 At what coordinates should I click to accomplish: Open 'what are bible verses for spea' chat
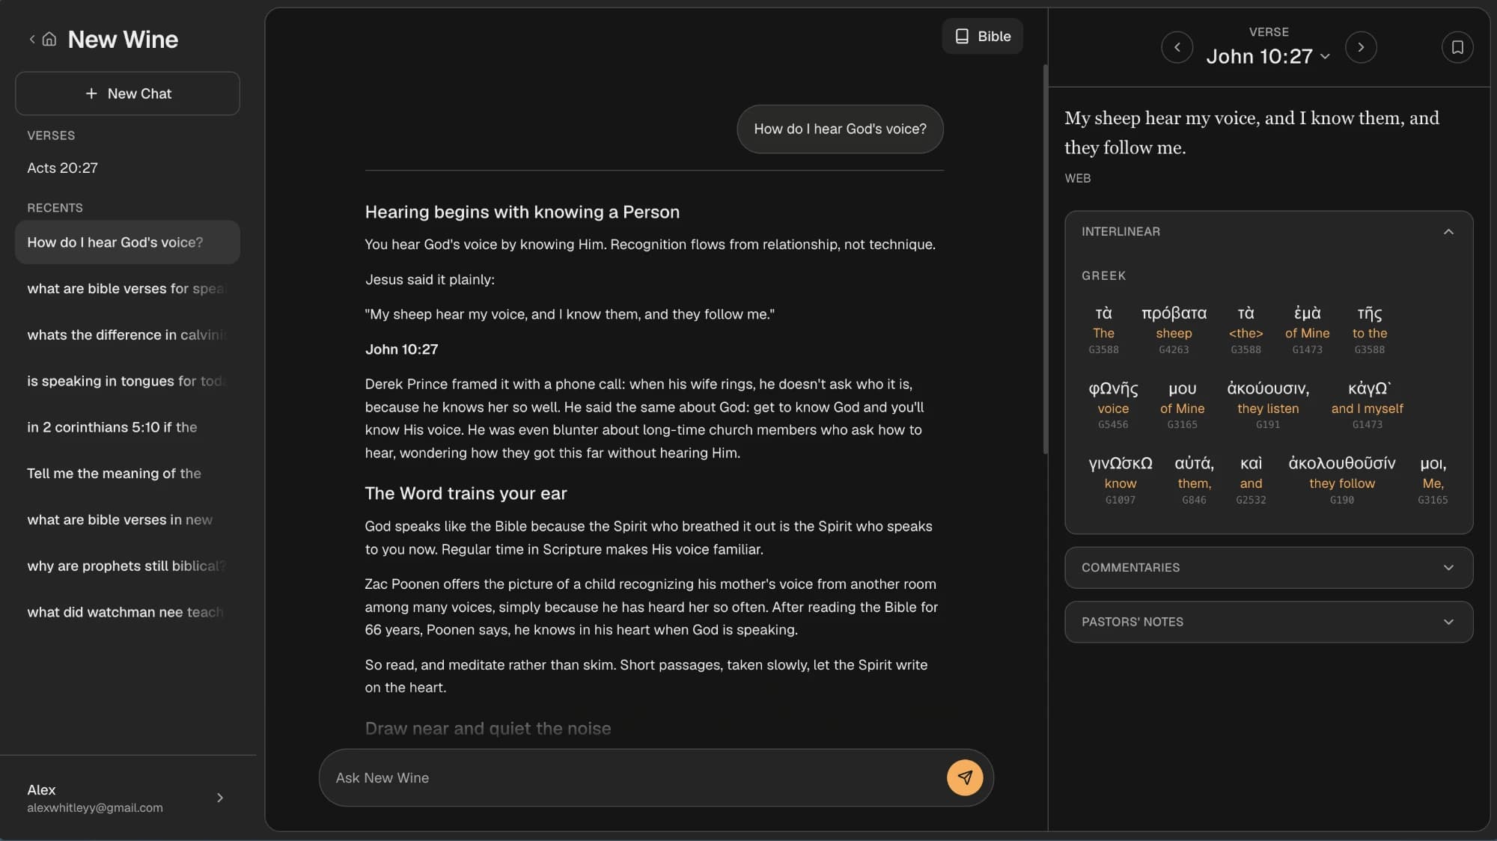pos(127,288)
